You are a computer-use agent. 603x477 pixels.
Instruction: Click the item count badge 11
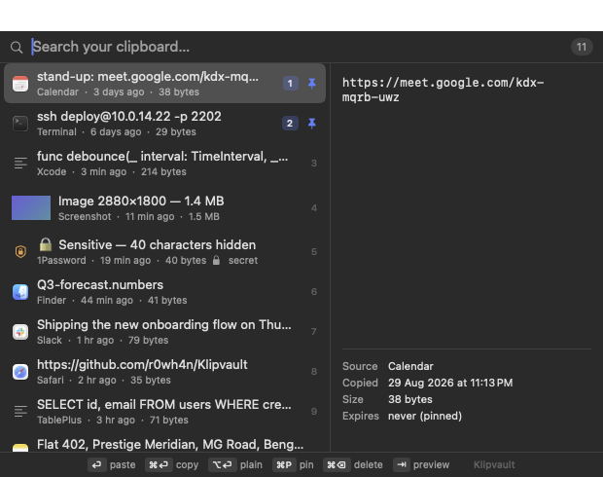tap(582, 47)
